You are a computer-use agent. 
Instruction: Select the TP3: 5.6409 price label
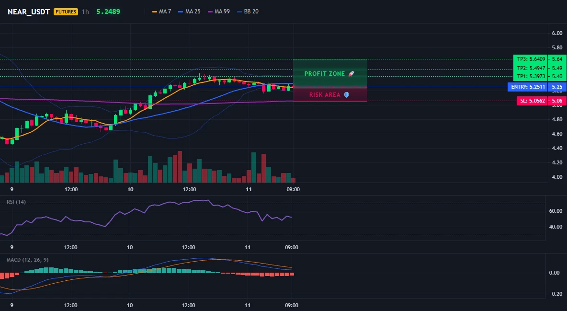point(531,59)
